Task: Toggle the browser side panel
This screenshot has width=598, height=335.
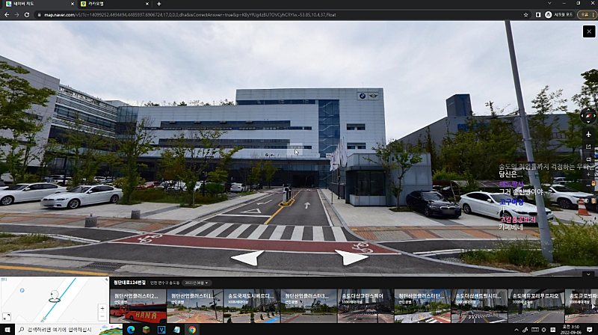Action: 538,15
